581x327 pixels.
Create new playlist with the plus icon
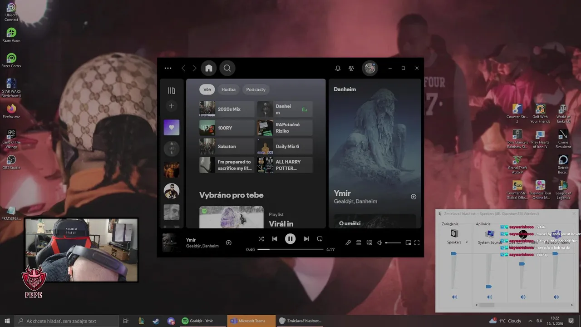pos(172,106)
